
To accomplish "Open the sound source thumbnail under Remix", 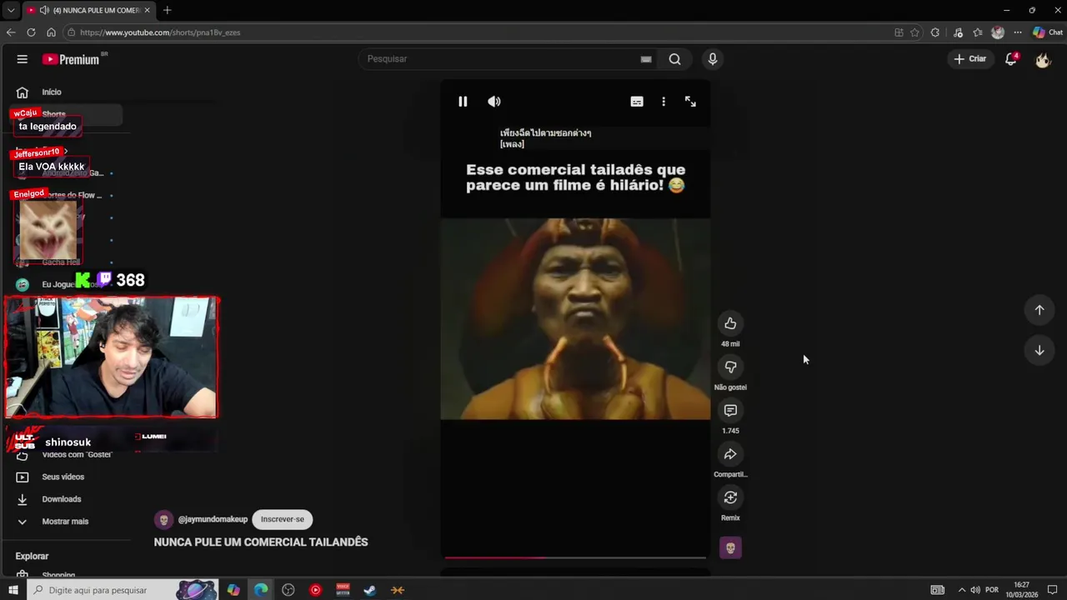I will 730,547.
